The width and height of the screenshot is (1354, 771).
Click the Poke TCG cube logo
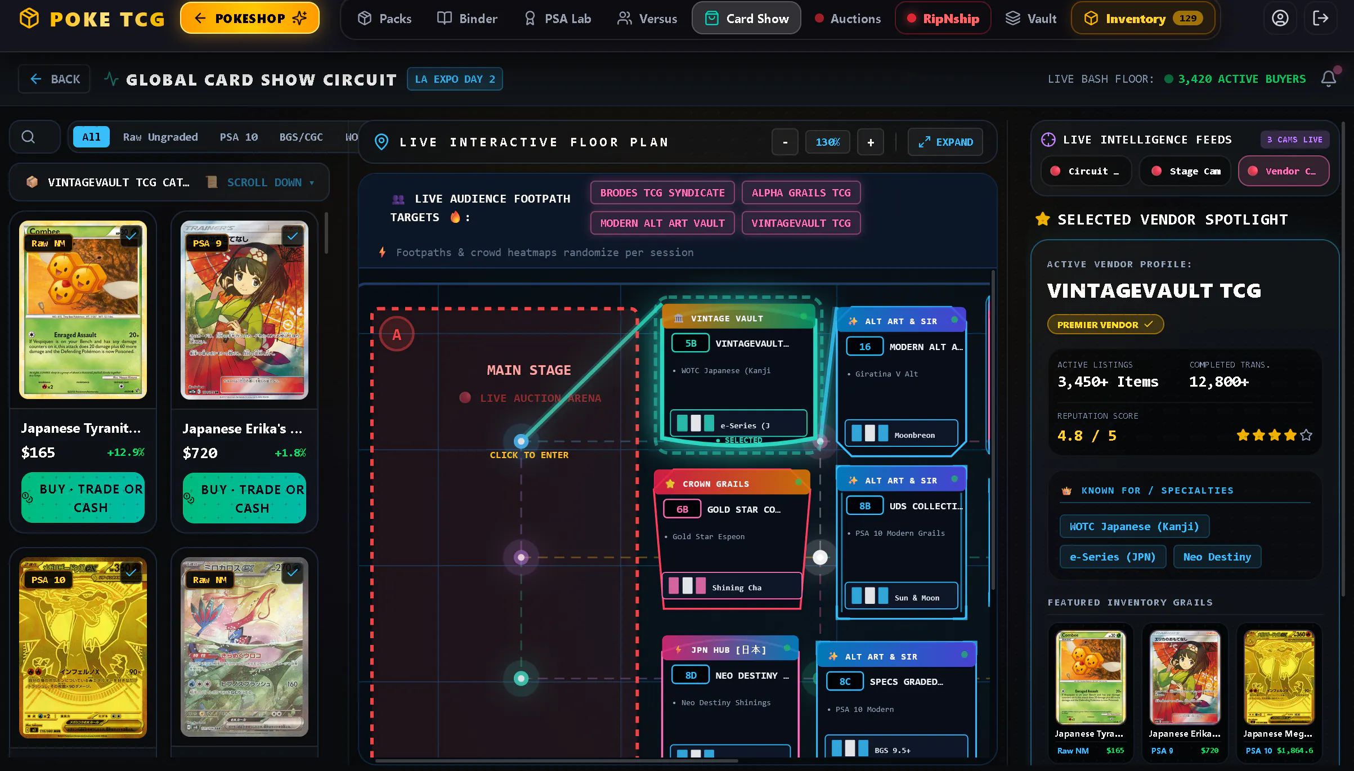coord(29,19)
